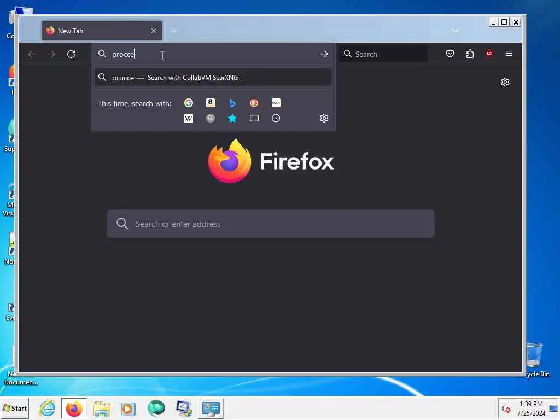Search with Google icon
Viewport: 560px width, 420px height.
pos(189,103)
